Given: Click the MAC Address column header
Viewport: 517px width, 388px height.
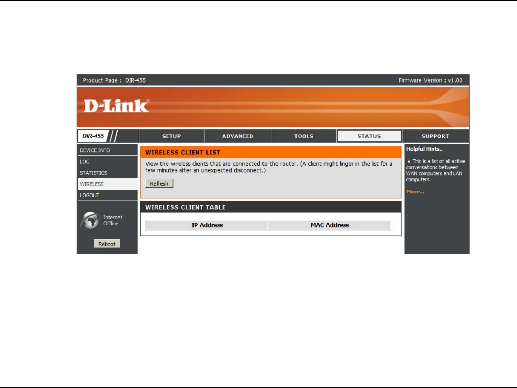Looking at the screenshot, I should click(x=330, y=225).
